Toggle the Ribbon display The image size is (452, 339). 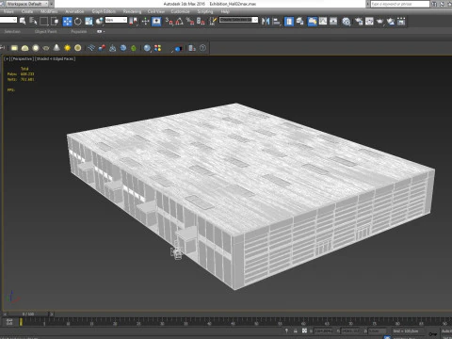(x=312, y=22)
